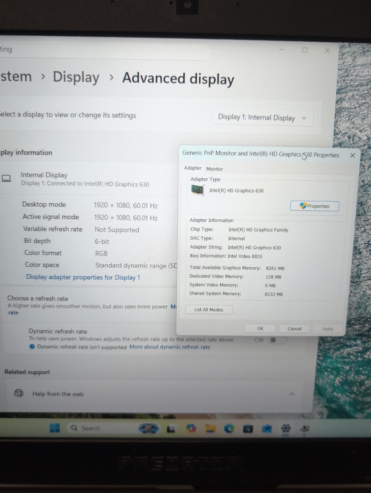Toggle the Dynamic refresh rate switch

[278, 340]
